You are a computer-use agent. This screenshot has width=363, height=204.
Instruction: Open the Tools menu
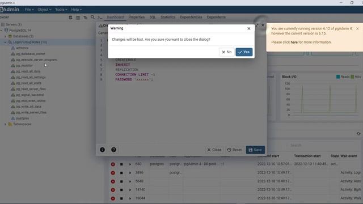pos(61,10)
